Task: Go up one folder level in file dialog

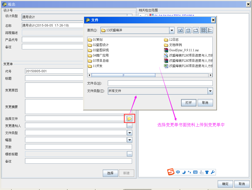Action: [x=181, y=30]
